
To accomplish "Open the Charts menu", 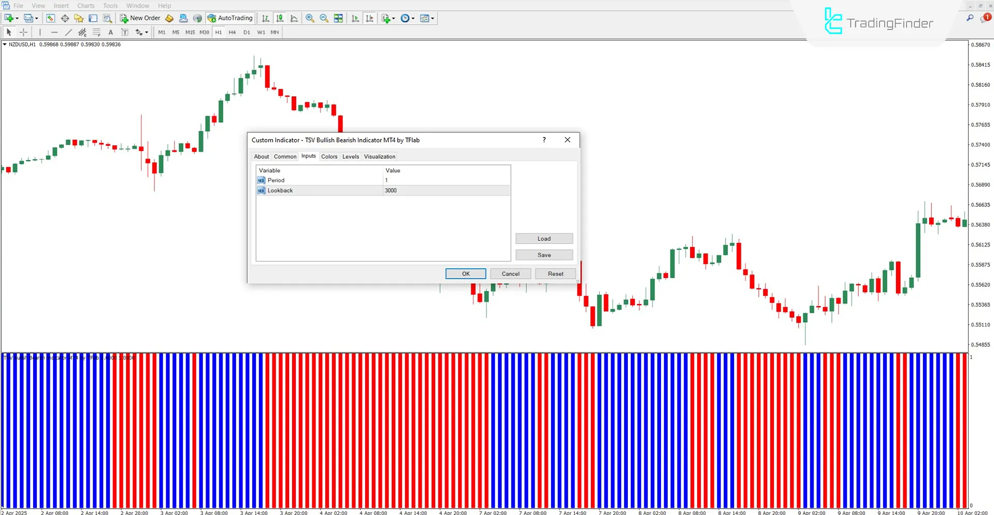I will [85, 6].
